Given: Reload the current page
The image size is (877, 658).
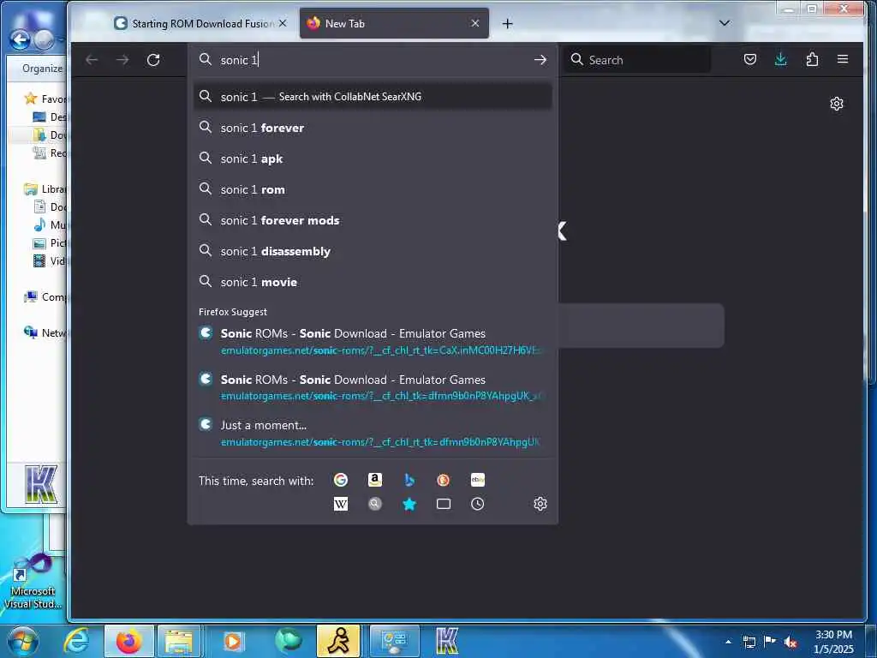Looking at the screenshot, I should [x=153, y=60].
